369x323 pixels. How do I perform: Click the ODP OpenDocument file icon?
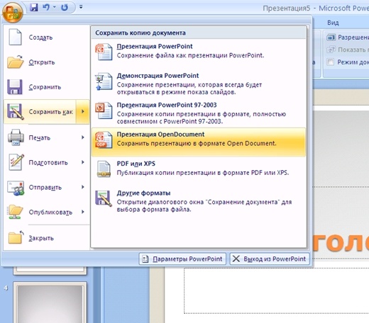[104, 140]
